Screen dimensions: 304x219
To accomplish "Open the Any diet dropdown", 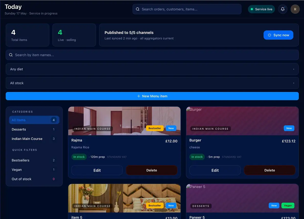I will [152, 69].
